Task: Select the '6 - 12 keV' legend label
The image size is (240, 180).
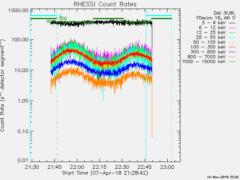Action: [212, 28]
